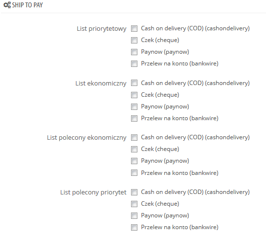
Task: Tick Paynow for List polecony ekonomiczny
Action: [x=134, y=161]
